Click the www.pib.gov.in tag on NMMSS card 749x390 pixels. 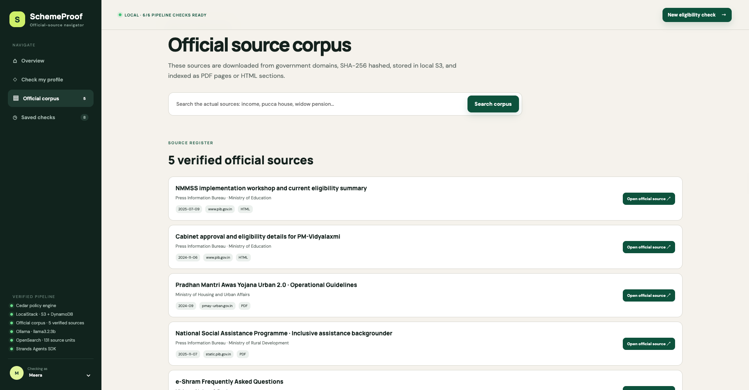[x=220, y=209]
